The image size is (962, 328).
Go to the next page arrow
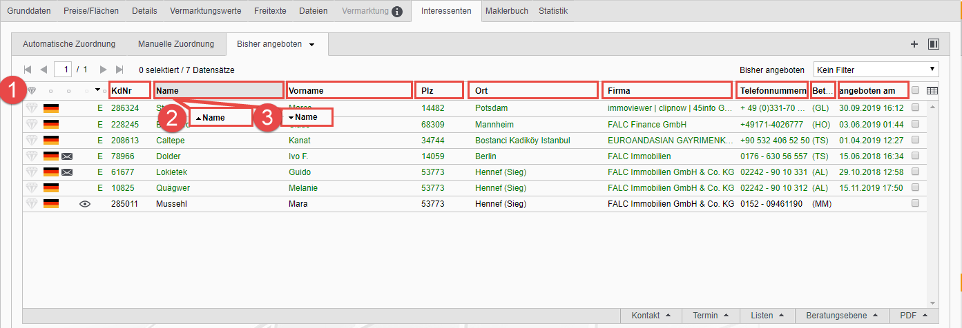click(x=104, y=70)
